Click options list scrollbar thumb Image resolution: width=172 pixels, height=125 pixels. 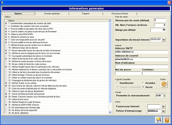click(x=110, y=62)
